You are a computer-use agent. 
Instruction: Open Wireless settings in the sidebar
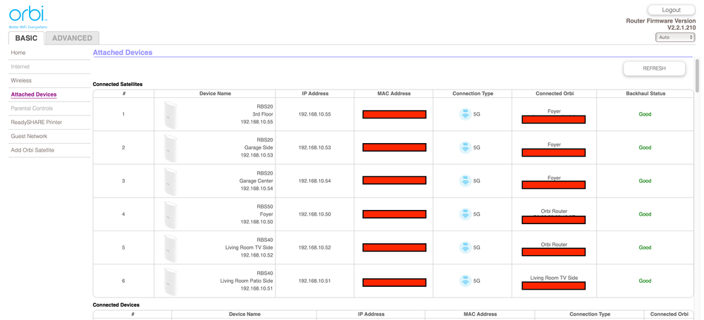click(x=21, y=80)
